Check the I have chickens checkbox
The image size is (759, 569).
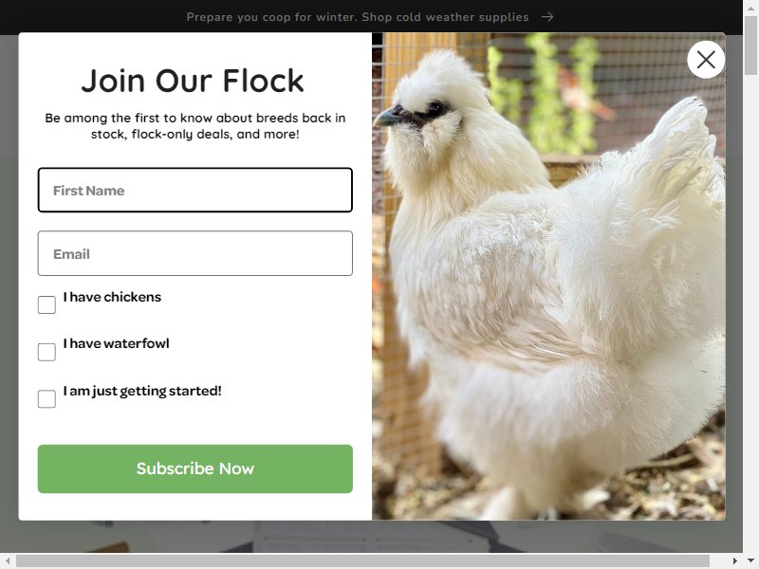pos(46,304)
